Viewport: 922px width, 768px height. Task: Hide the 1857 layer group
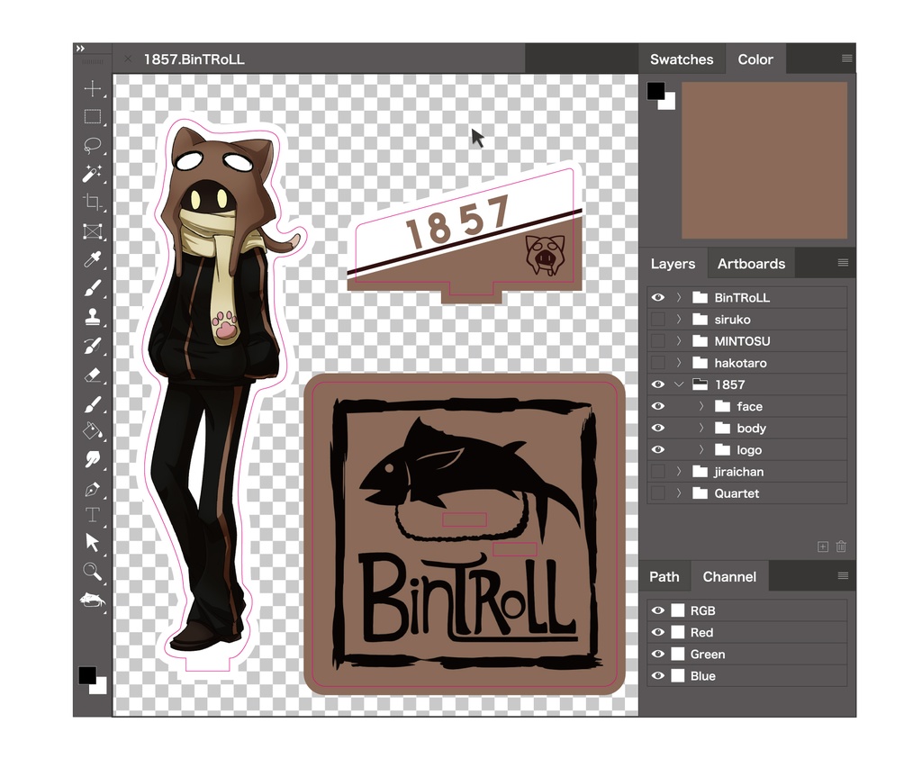658,384
